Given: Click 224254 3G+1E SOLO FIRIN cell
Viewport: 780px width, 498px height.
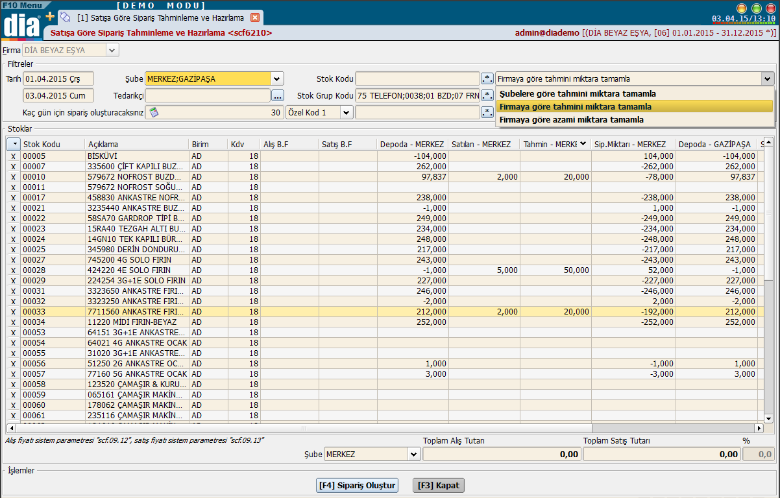Looking at the screenshot, I should click(x=137, y=280).
